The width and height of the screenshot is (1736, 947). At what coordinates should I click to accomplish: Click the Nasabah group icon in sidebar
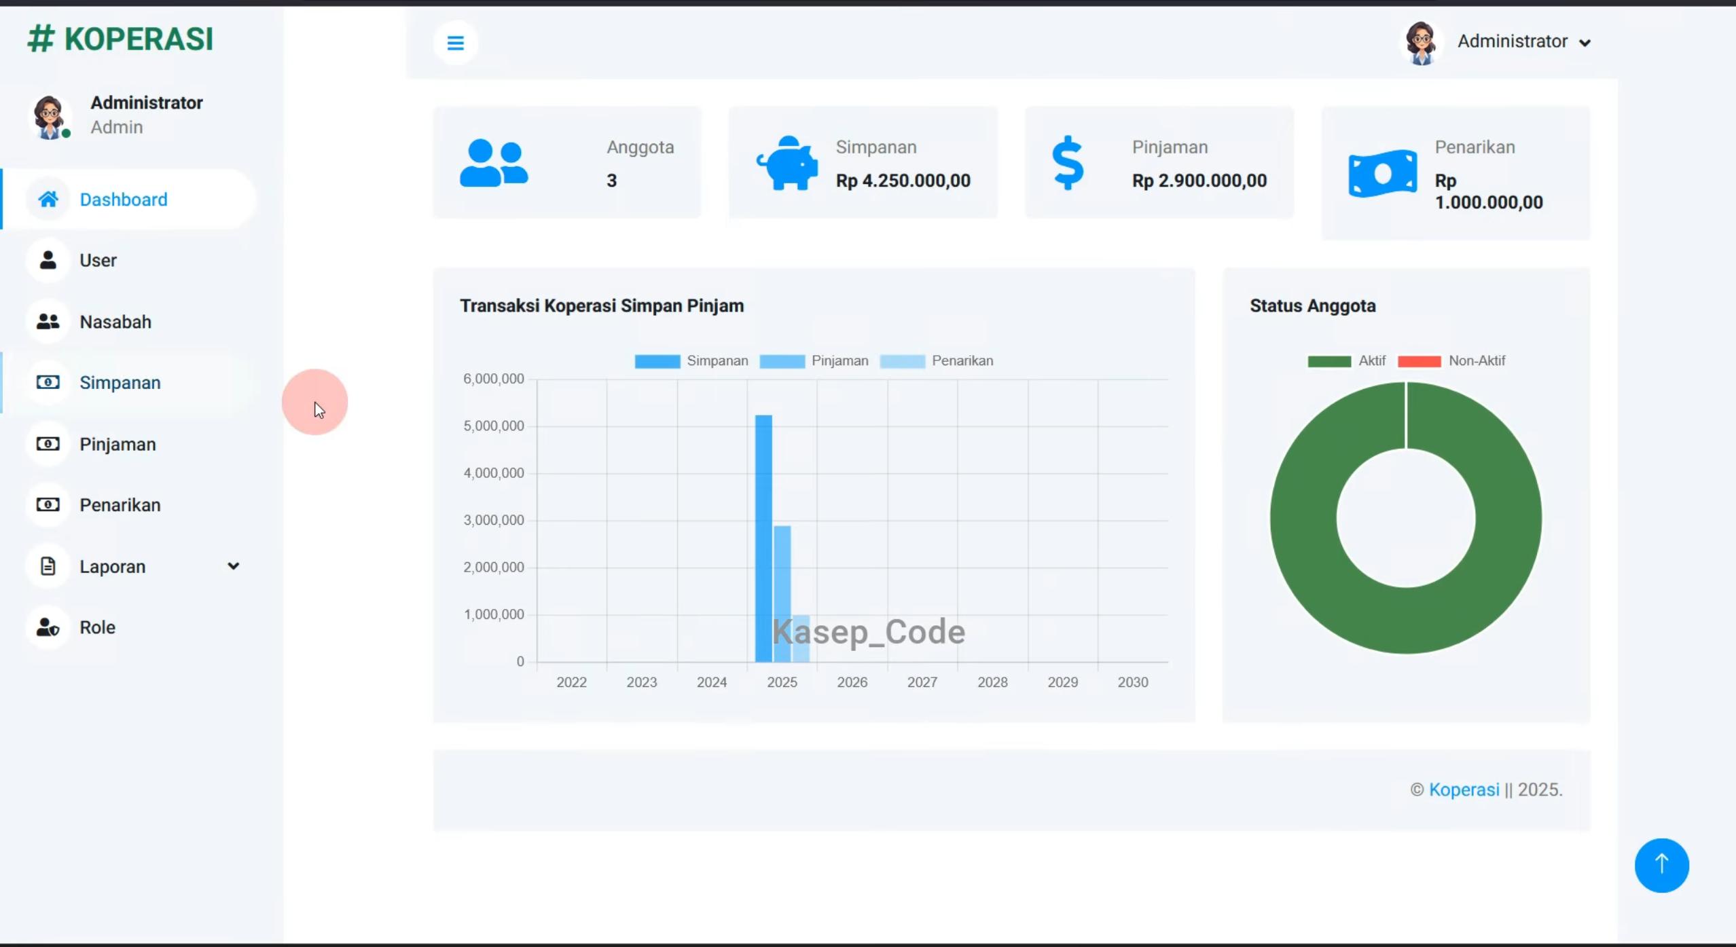pyautogui.click(x=48, y=321)
